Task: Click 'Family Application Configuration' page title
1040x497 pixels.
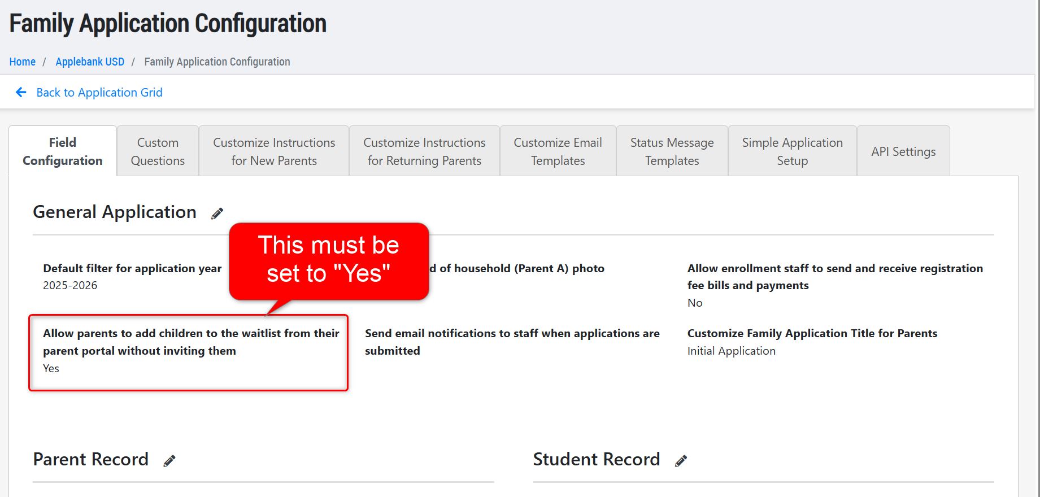Action: click(168, 24)
